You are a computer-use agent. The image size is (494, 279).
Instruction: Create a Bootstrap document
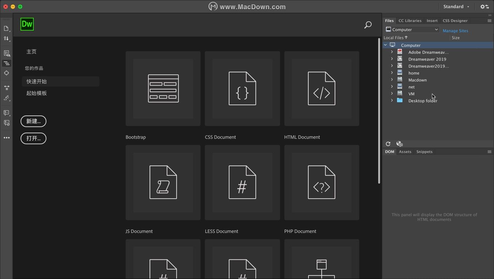[x=163, y=89]
